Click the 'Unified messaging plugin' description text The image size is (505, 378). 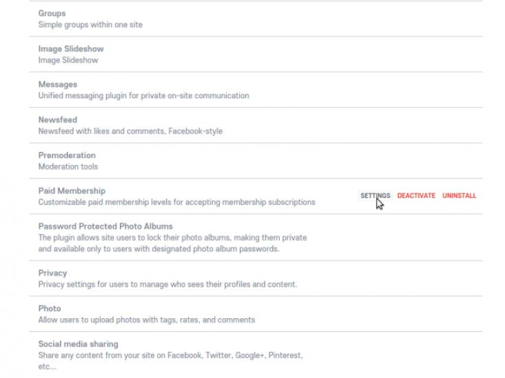coord(143,96)
